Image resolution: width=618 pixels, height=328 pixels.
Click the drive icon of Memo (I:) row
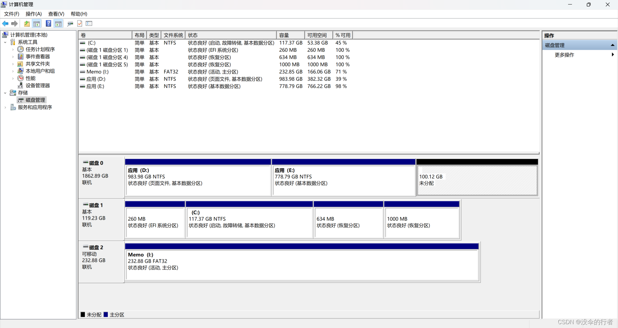[83, 72]
